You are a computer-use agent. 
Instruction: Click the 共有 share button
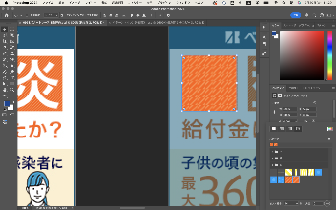coord(295,15)
